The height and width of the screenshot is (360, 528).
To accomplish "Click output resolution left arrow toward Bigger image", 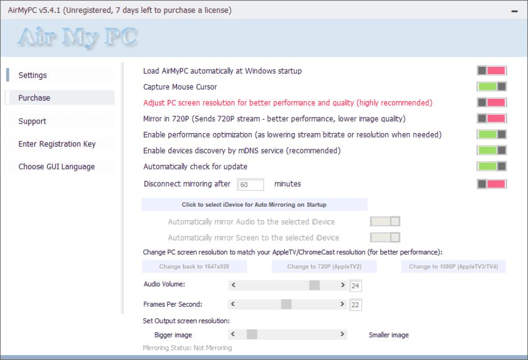I will pyautogui.click(x=233, y=334).
